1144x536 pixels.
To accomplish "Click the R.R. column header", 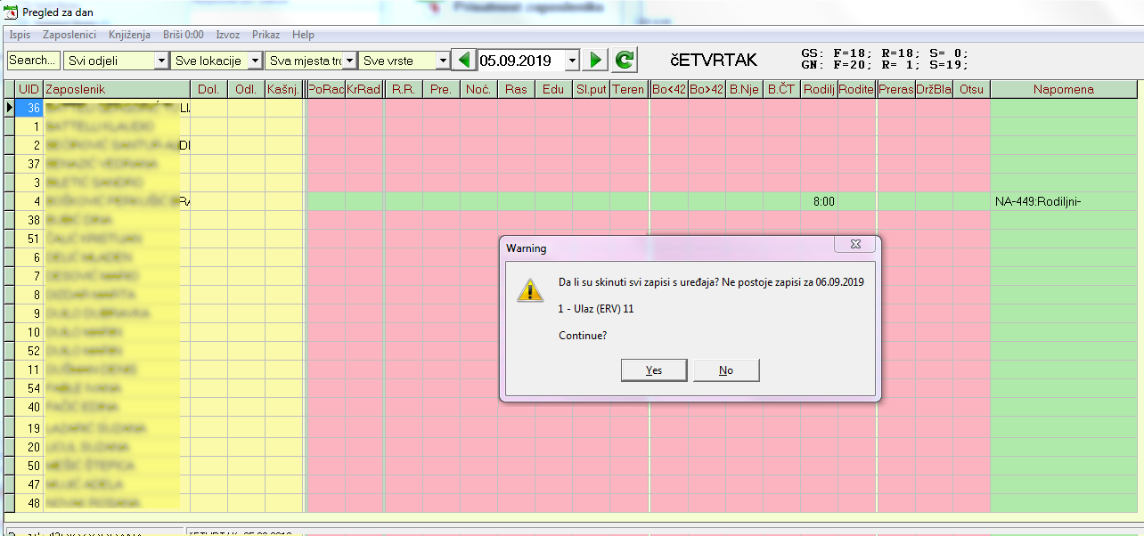I will [404, 89].
